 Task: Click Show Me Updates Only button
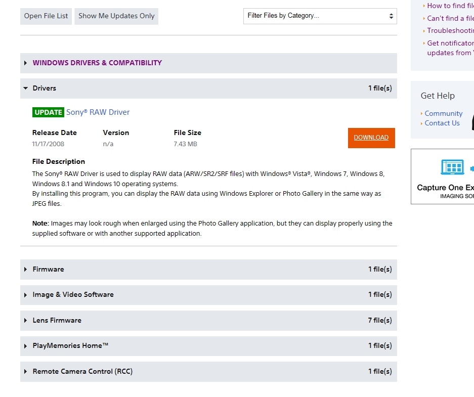pos(116,16)
